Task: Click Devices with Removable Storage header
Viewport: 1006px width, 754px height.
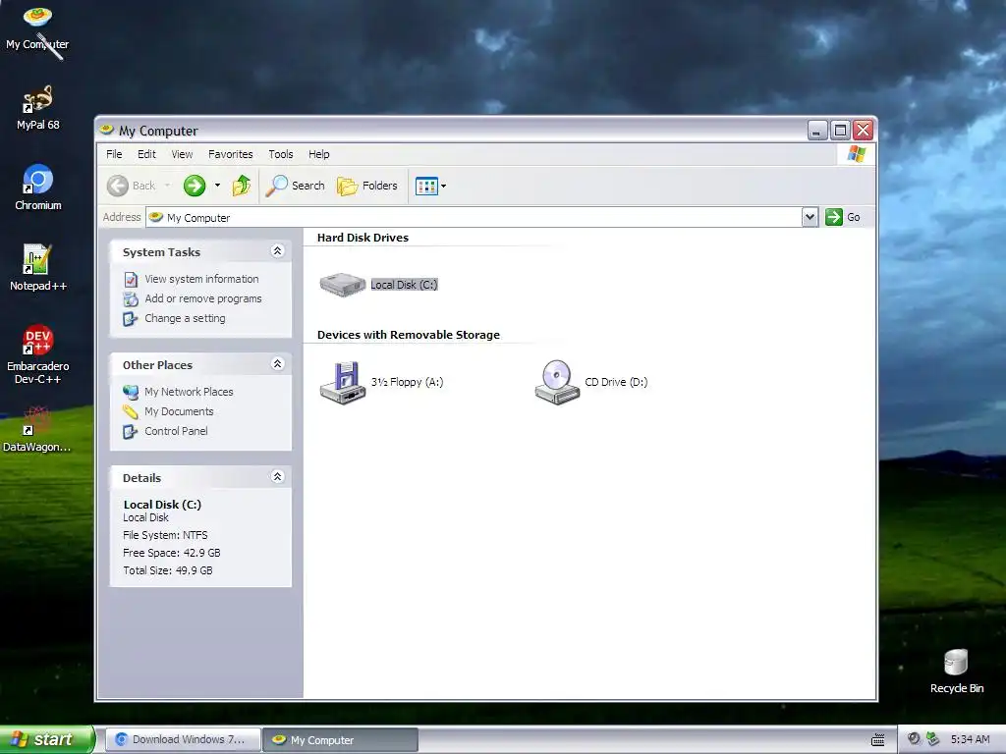Action: (408, 335)
